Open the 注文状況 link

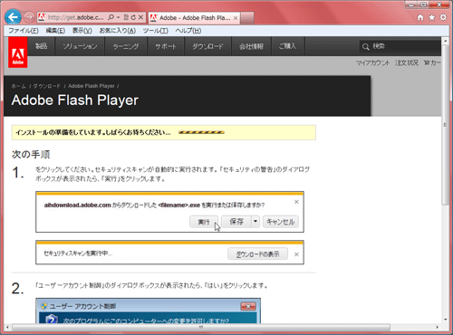tap(407, 62)
